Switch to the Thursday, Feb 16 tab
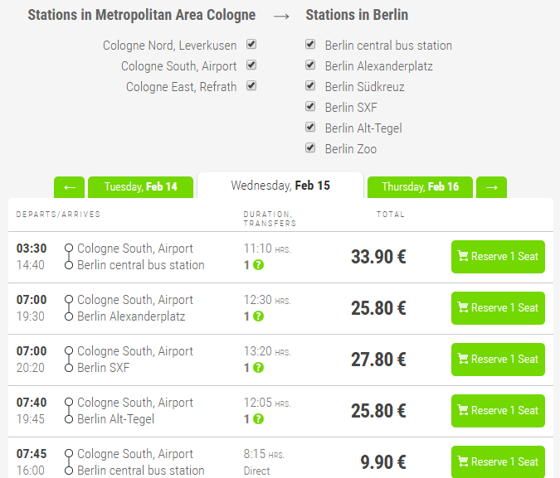This screenshot has height=478, width=560. click(x=420, y=187)
